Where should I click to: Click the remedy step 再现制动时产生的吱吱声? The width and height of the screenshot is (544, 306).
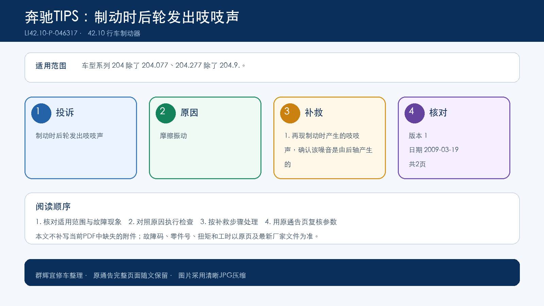[x=328, y=150]
